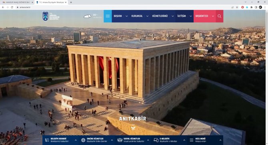Reload the page
The image size is (268, 145).
[12, 7]
